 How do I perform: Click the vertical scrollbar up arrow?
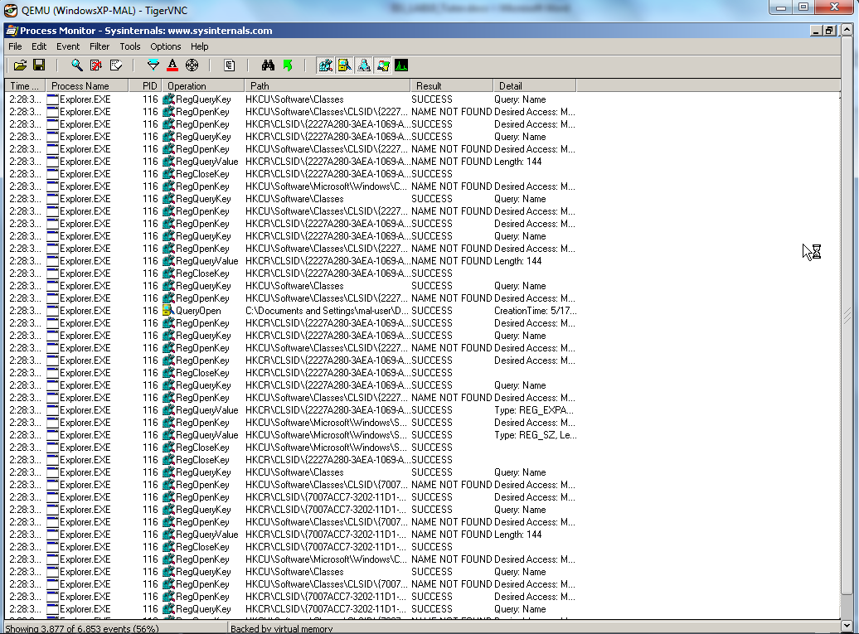pyautogui.click(x=847, y=30)
